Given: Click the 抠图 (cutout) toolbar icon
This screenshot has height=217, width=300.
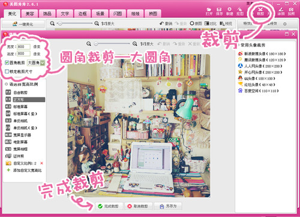Looking at the screenshot, I should [240, 11].
